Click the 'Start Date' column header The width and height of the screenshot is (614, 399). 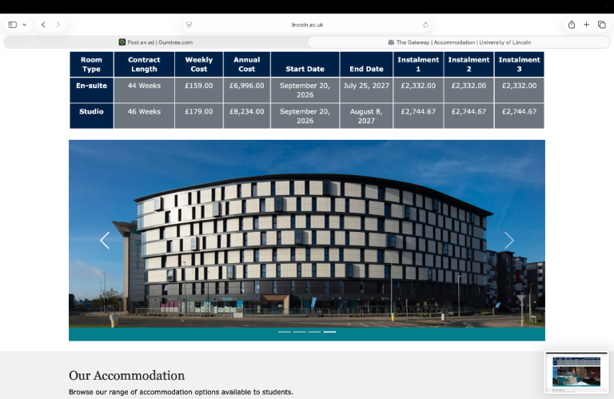[305, 64]
